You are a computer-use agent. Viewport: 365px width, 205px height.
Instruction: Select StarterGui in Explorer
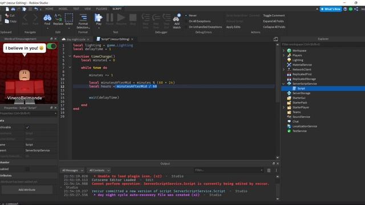point(299,98)
